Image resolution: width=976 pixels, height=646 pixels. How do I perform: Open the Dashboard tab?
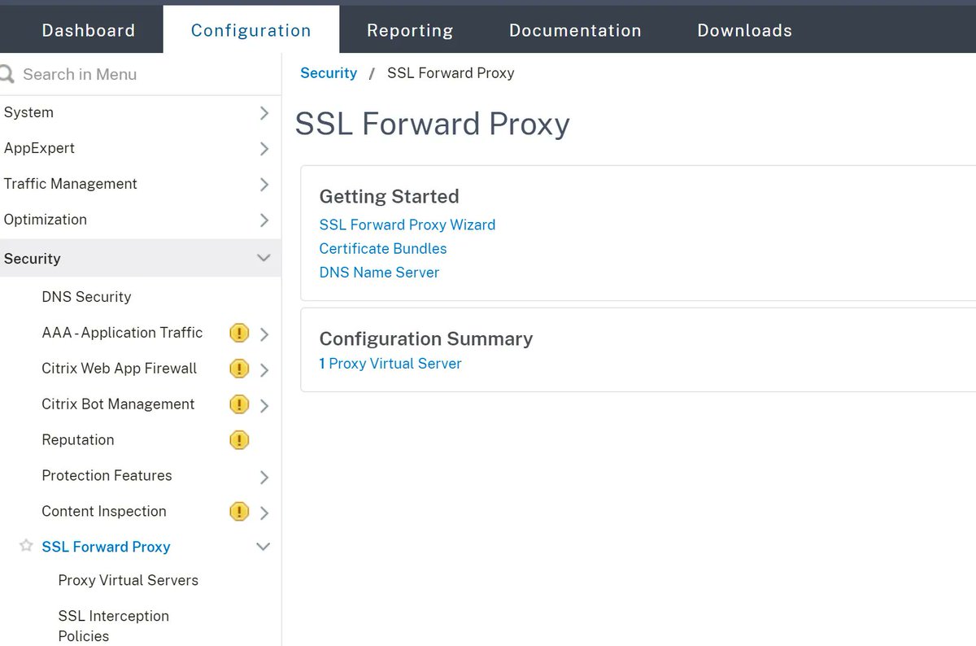point(88,30)
